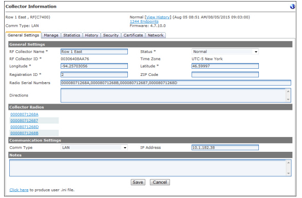Open radio link 00008071268D

pyautogui.click(x=25, y=127)
